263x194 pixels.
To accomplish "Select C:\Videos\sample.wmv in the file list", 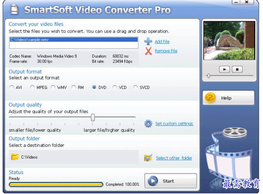I will pos(74,40).
